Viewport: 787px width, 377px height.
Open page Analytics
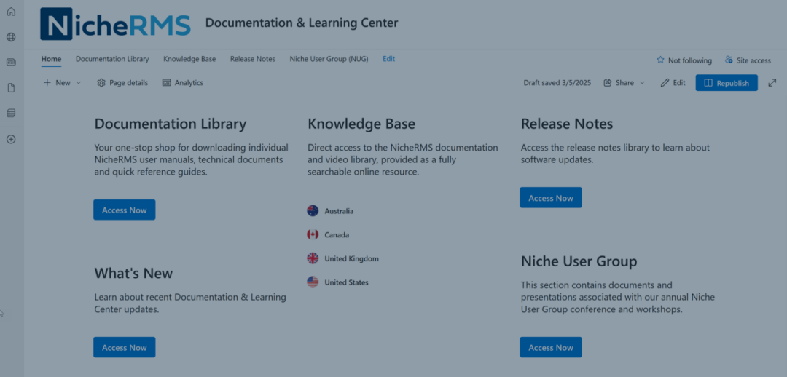(x=182, y=83)
